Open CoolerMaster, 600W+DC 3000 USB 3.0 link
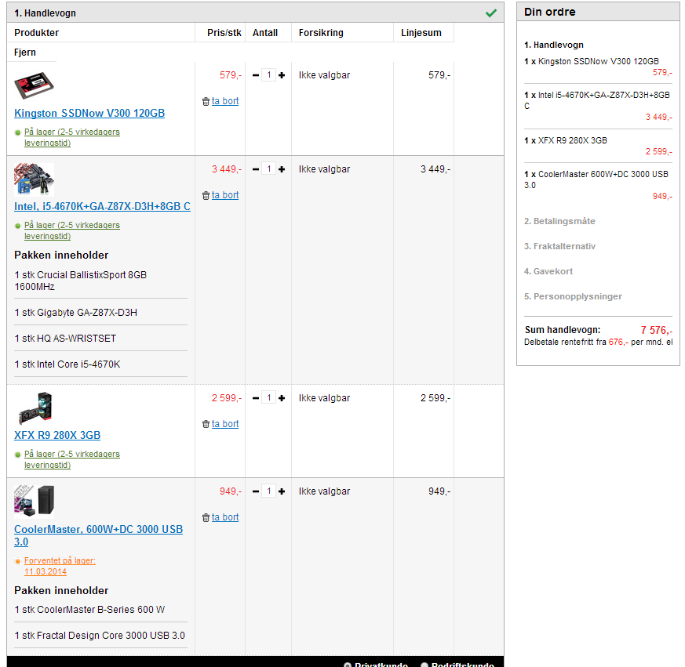The height and width of the screenshot is (667, 685). point(98,535)
